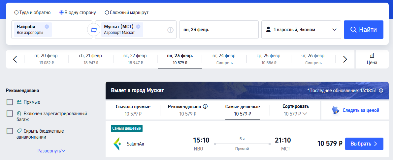Remove Найроби from the origin field
Image resolution: width=393 pixels, height=160 pixels.
point(47,26)
